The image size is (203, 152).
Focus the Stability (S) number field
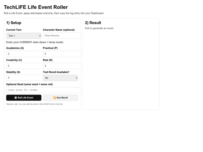[24, 78]
